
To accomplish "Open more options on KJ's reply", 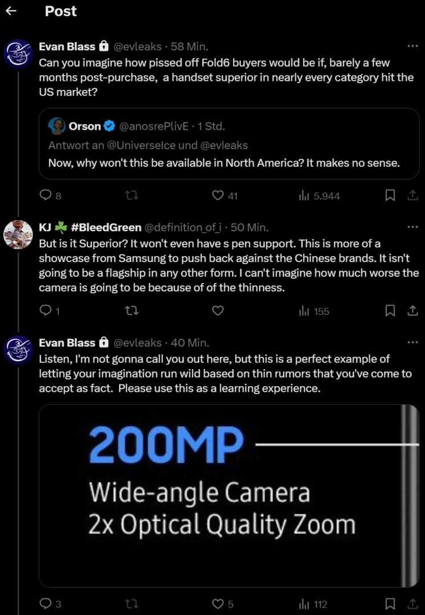I will tap(412, 227).
